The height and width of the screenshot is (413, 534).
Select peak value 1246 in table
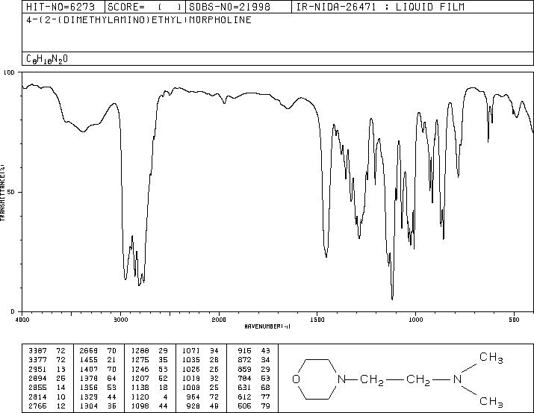coord(140,370)
